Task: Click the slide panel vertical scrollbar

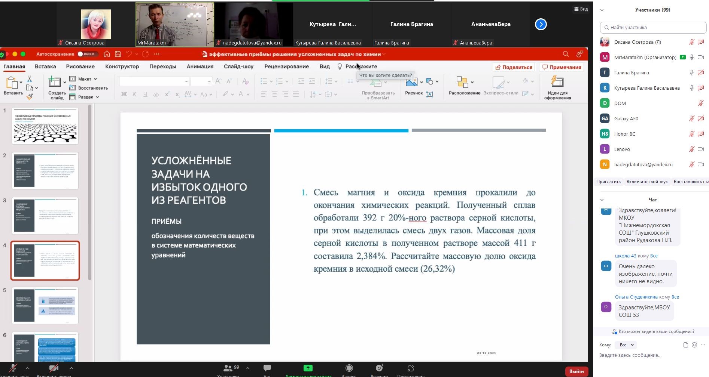Action: [x=89, y=192]
